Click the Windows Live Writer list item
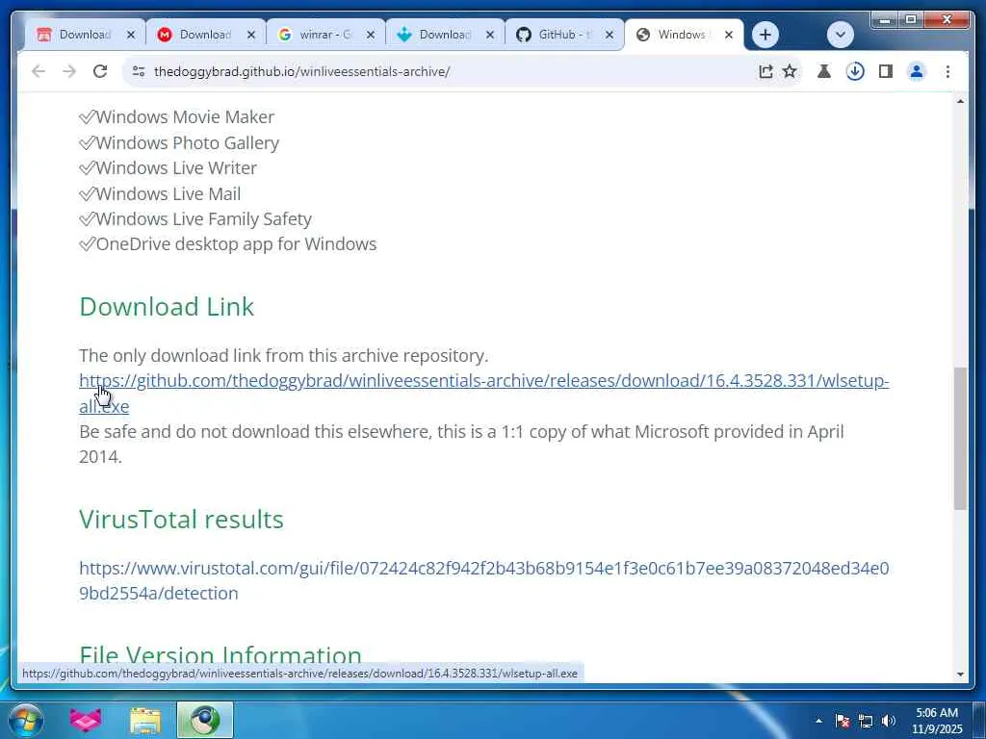Screen dimensions: 986x739 168,167
